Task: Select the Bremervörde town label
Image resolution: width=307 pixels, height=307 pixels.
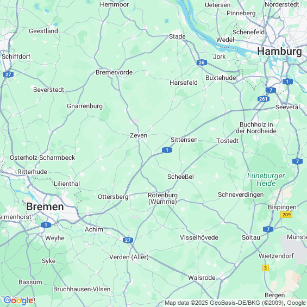Action: pos(114,72)
